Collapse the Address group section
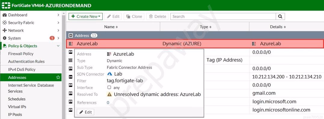 71,35
